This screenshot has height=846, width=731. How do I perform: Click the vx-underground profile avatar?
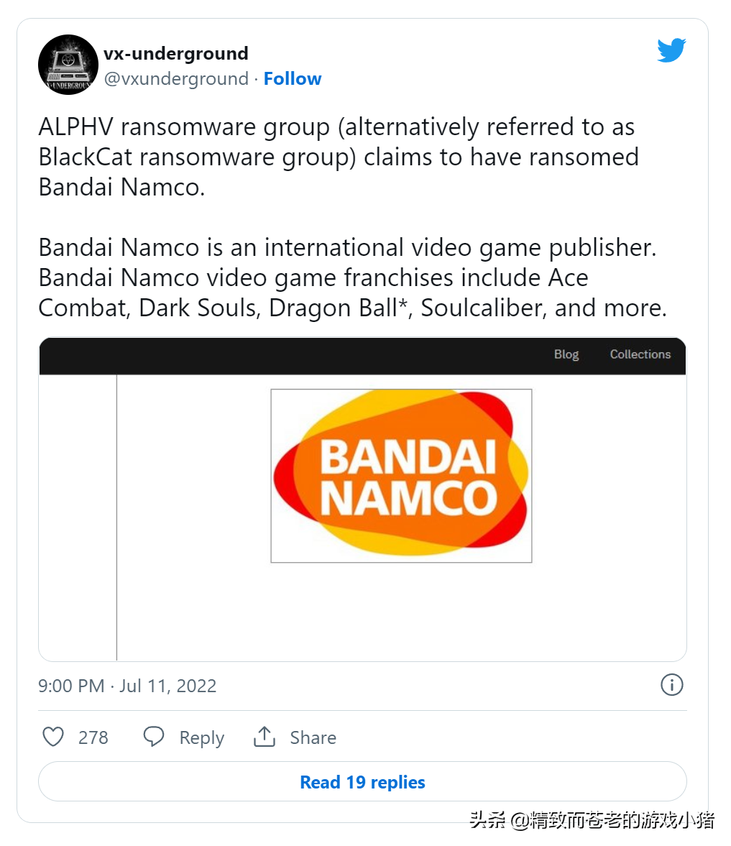coord(68,65)
